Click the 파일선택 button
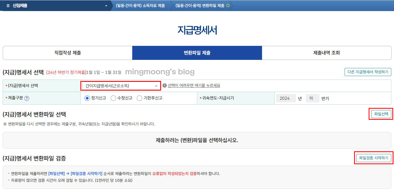394x195 pixels. (381, 114)
